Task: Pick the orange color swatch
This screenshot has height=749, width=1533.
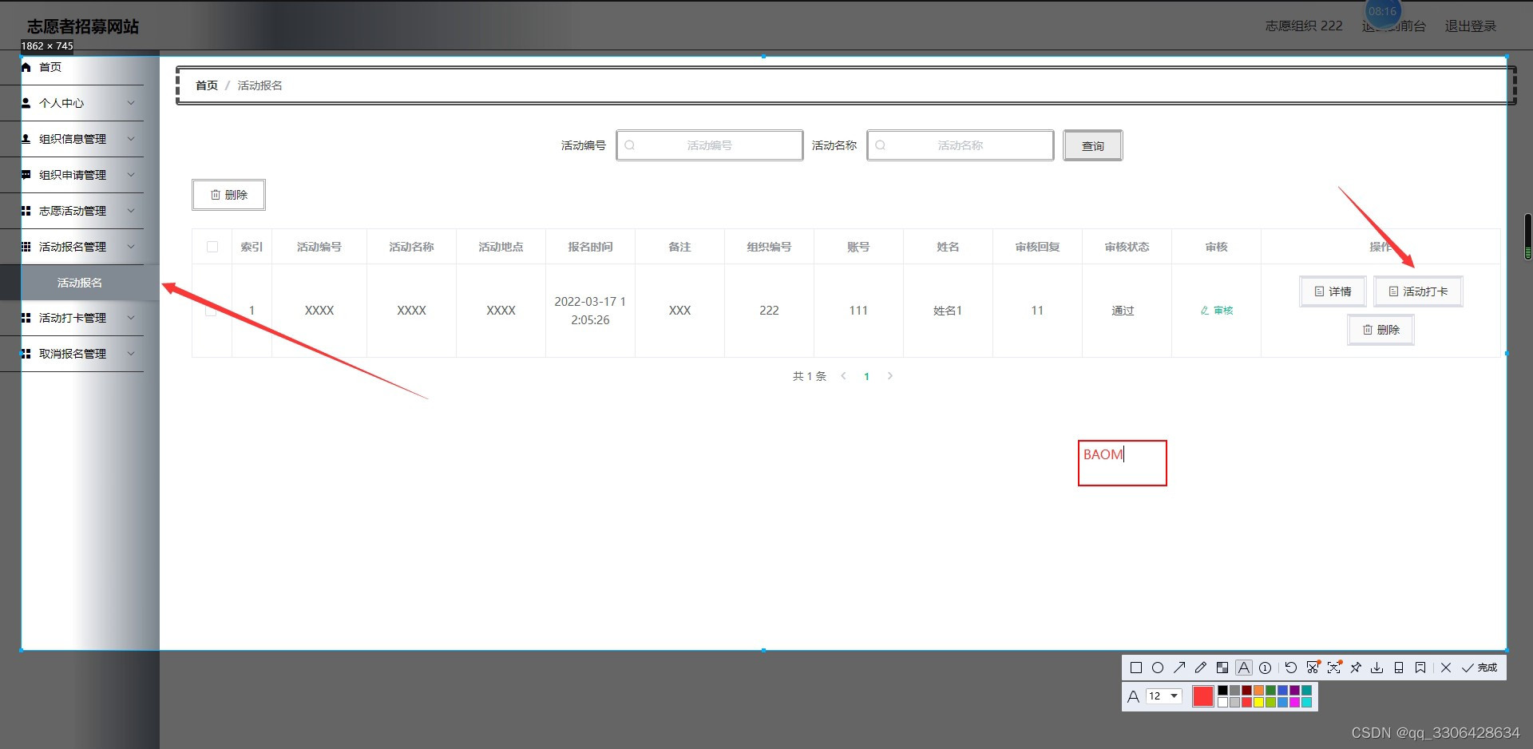Action: [1258, 691]
